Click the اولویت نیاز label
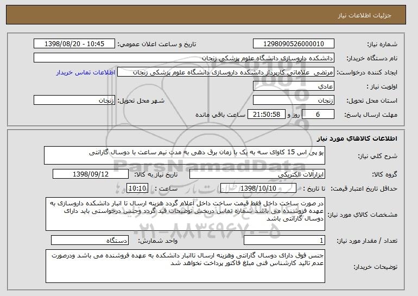This screenshot has height=296, width=418. pos(382,87)
